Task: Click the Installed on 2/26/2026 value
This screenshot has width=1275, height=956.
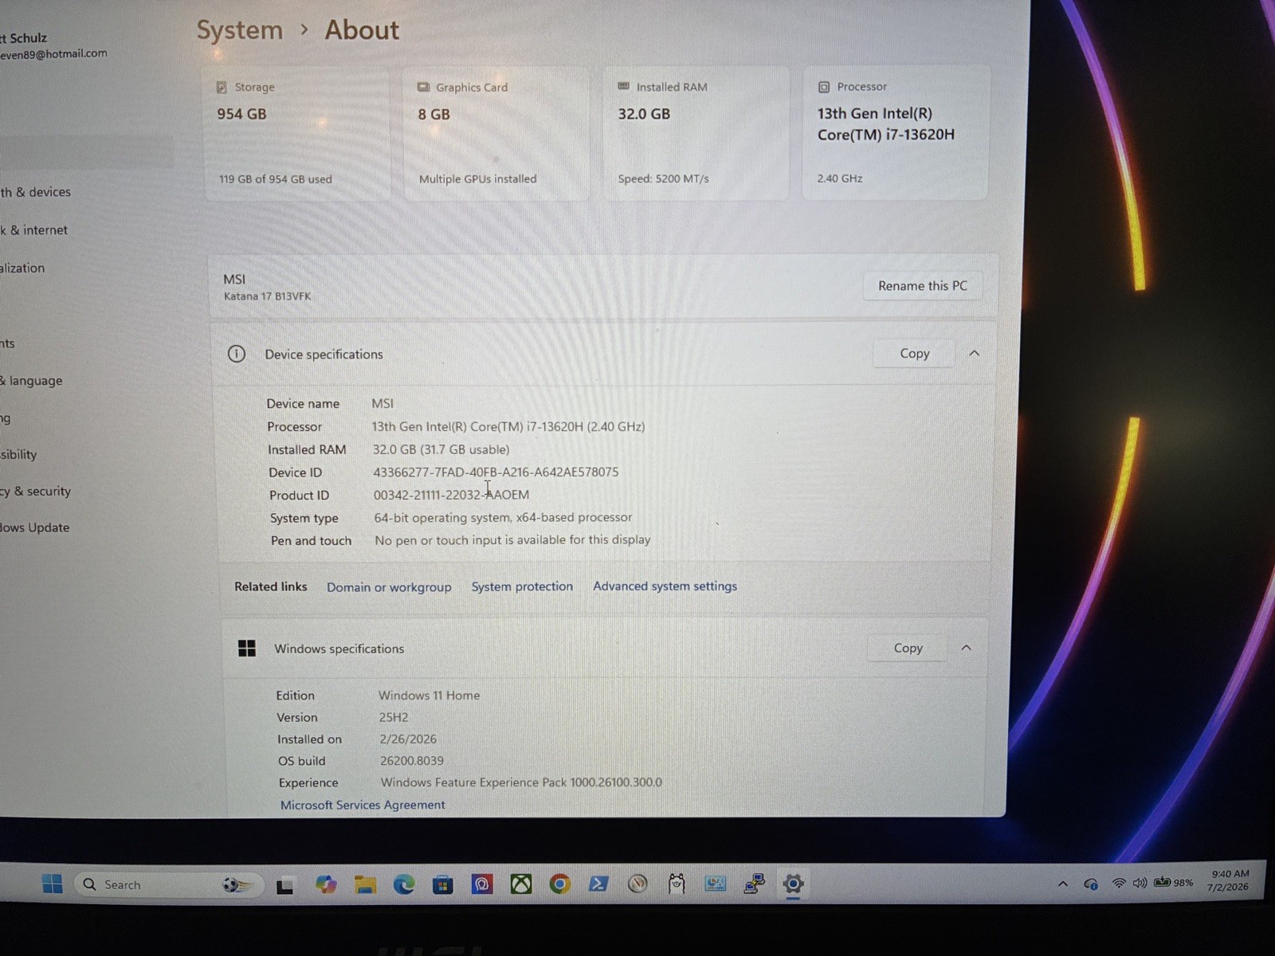Action: [408, 739]
